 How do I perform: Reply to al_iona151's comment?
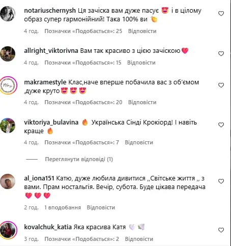point(101,207)
